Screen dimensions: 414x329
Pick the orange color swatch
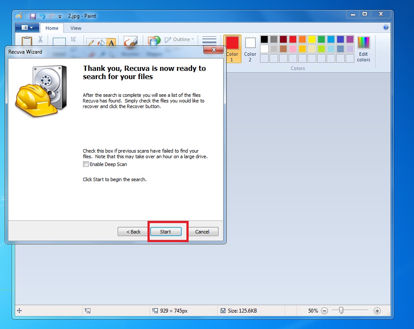point(302,39)
